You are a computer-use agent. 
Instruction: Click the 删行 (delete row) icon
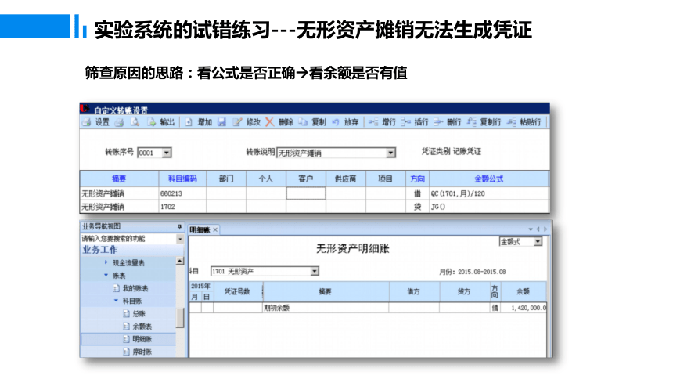click(437, 122)
